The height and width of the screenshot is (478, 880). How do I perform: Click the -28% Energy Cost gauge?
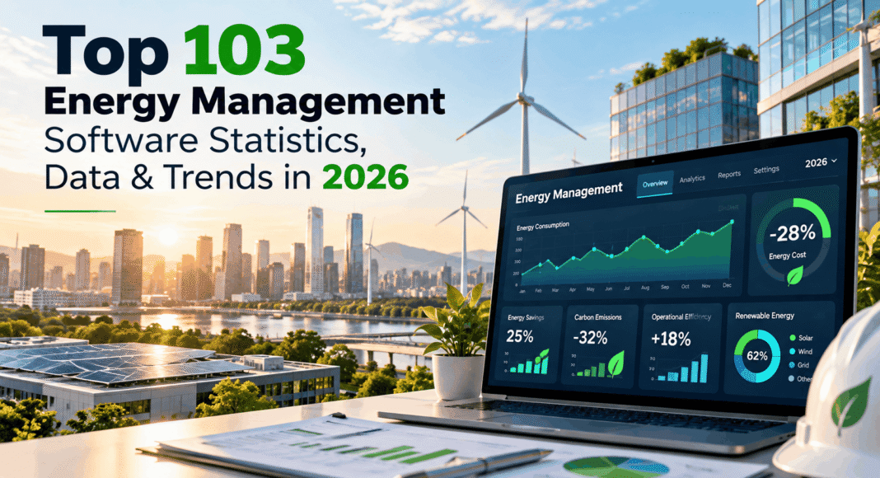click(x=793, y=241)
